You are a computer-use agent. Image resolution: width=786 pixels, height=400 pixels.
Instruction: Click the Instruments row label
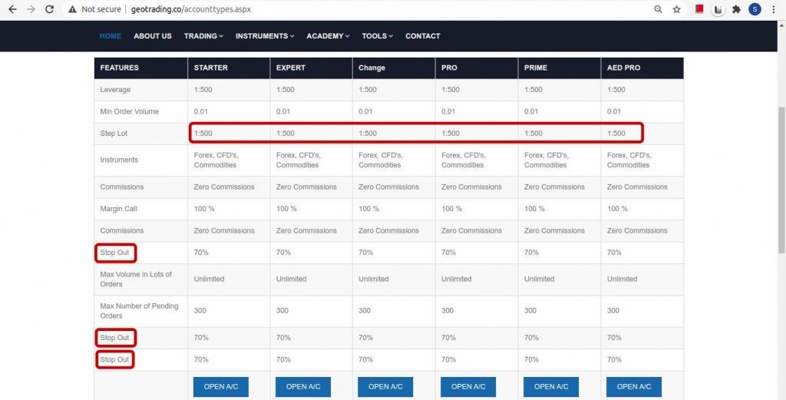(119, 160)
